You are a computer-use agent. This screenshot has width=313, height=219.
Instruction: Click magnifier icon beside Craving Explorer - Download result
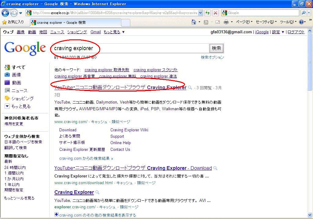pos(215,168)
